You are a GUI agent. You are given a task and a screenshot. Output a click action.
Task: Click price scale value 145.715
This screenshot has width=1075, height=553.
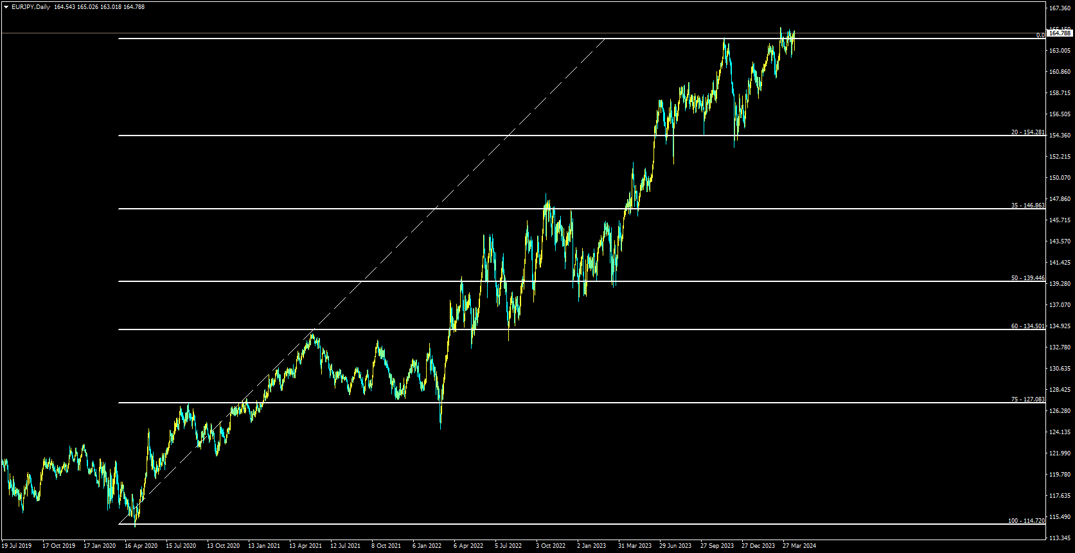click(x=1060, y=220)
